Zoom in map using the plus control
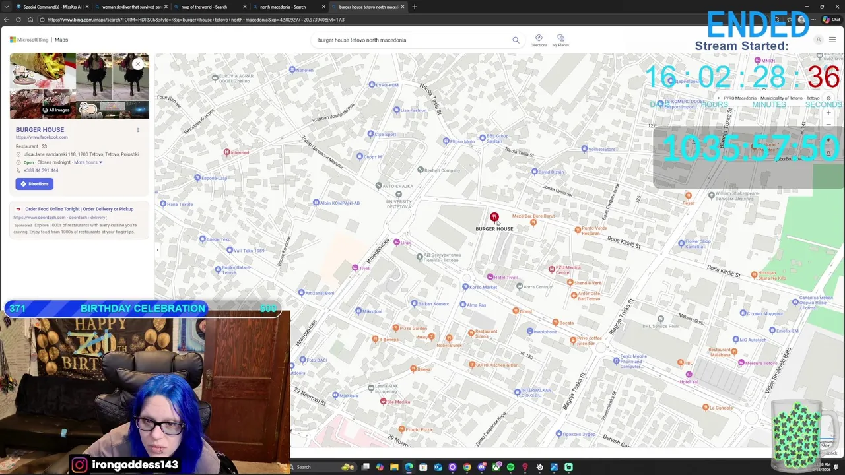 [x=828, y=113]
